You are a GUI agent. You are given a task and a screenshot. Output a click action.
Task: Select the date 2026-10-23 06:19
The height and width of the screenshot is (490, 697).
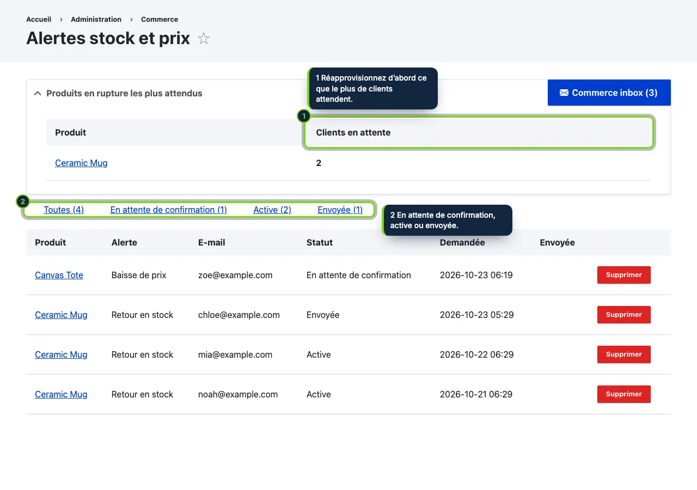coord(476,275)
